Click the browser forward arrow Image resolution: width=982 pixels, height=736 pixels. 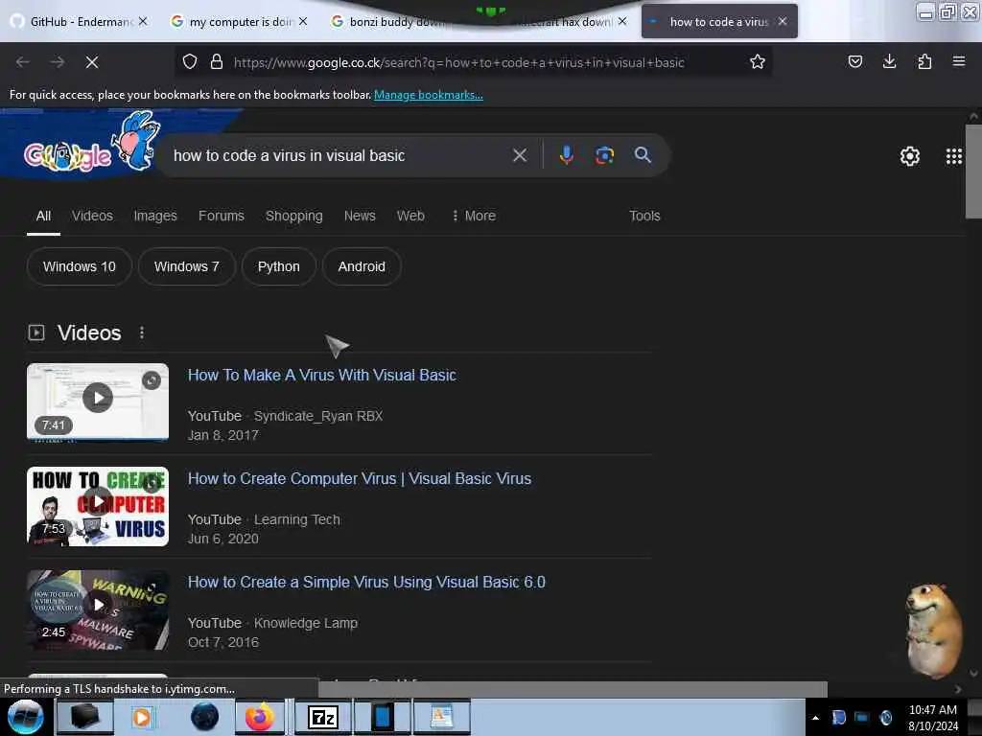[x=58, y=62]
